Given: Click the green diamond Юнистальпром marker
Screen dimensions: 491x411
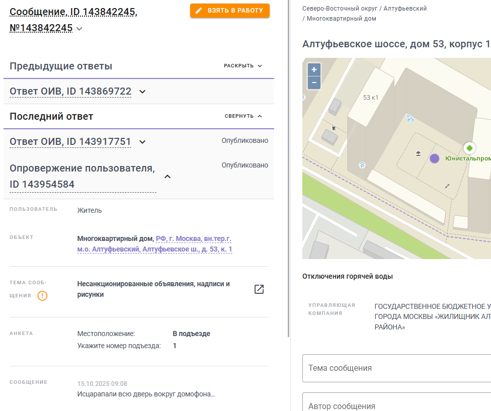Looking at the screenshot, I should tap(469, 148).
